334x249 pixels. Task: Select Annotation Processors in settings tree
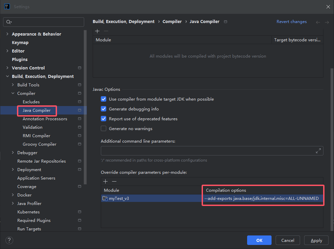(x=45, y=119)
